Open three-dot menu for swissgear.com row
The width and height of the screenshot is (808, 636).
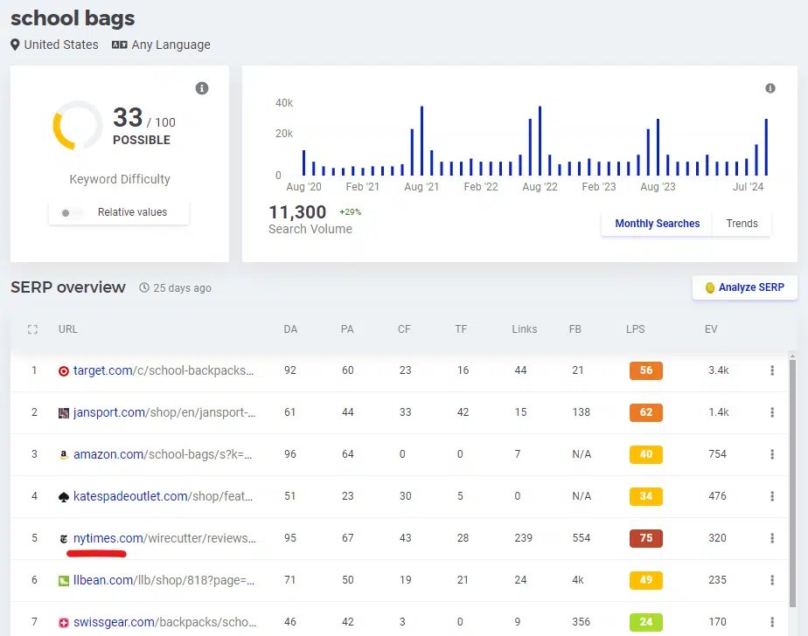click(x=772, y=622)
